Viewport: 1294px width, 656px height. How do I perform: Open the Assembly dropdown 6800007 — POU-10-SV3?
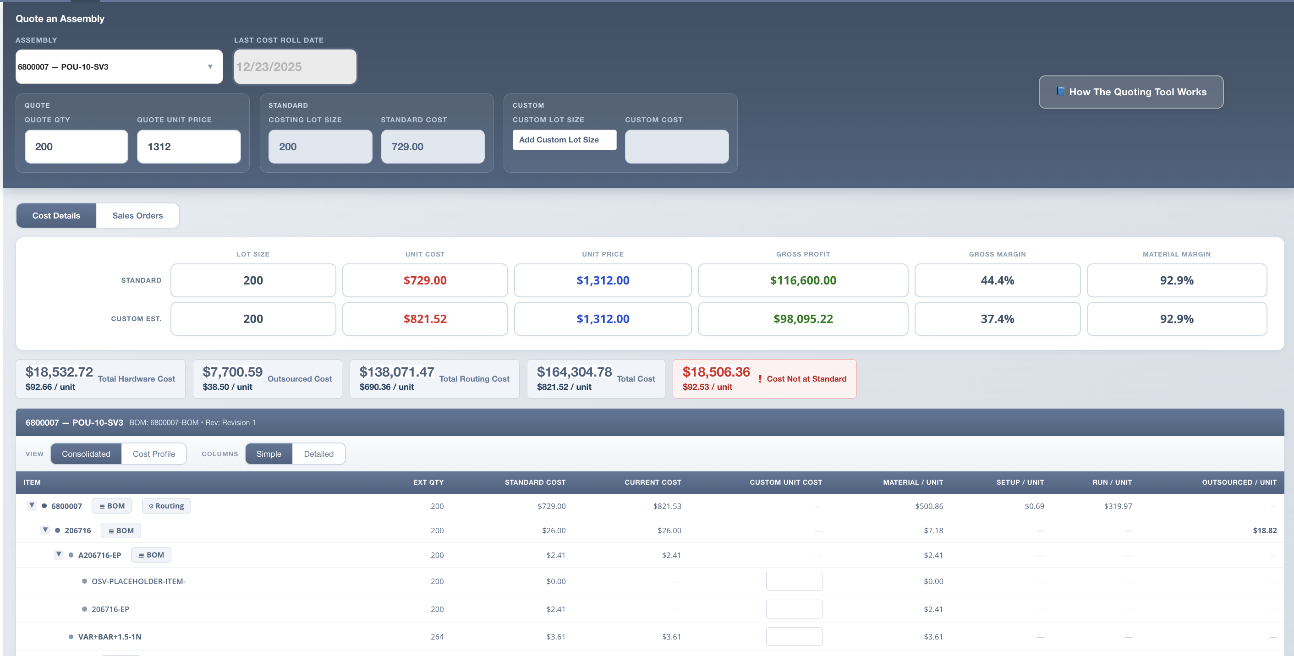(x=119, y=66)
